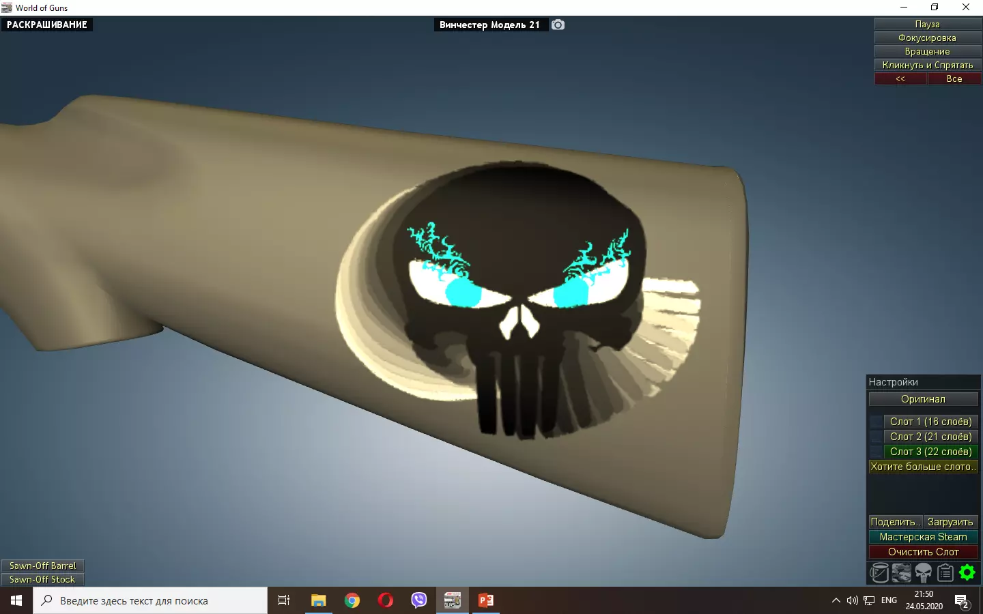This screenshot has height=614, width=983.
Task: Open Google Chrome from the taskbar
Action: coord(352,600)
